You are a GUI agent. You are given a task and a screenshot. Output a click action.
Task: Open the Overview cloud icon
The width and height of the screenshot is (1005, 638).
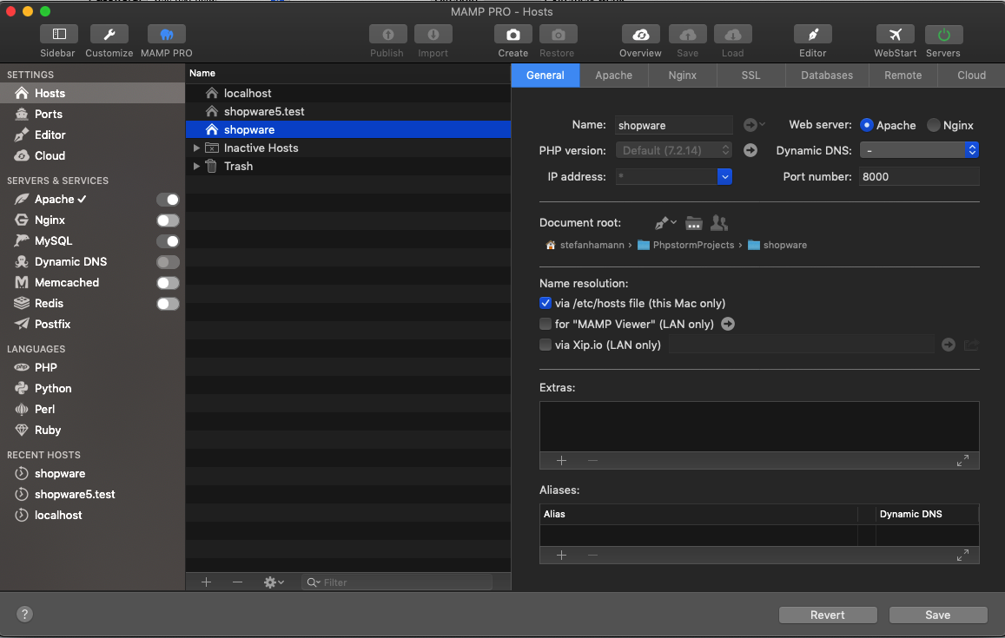(x=640, y=35)
